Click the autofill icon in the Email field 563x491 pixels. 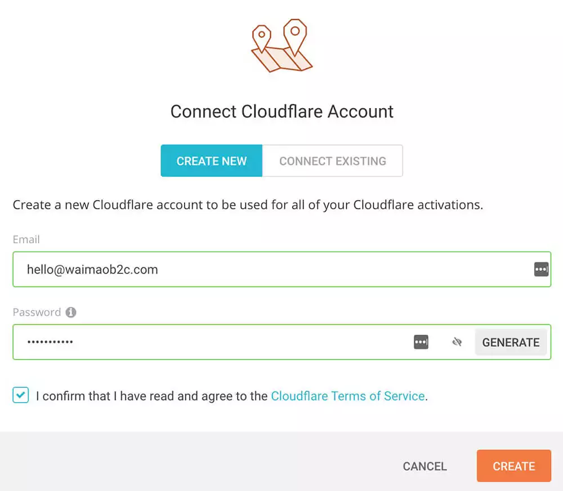tap(541, 269)
